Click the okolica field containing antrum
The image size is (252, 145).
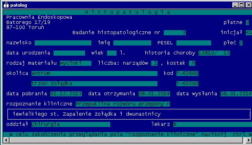(94, 73)
